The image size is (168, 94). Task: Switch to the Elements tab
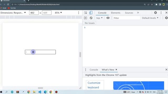point(115,13)
